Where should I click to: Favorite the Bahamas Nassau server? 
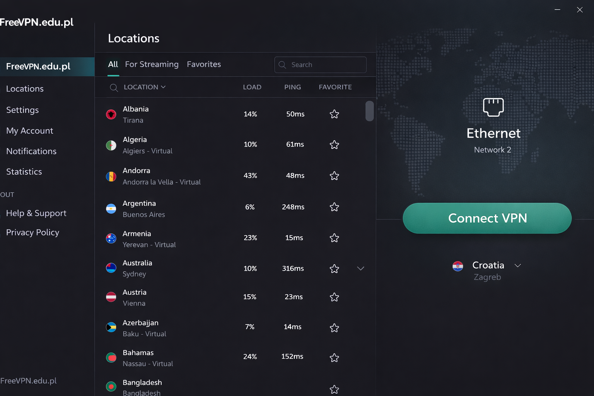coord(334,358)
